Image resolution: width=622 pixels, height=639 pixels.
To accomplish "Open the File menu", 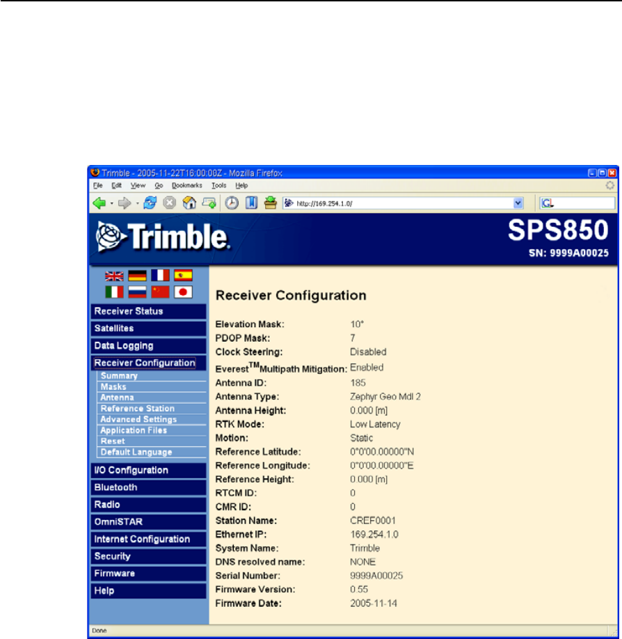I will point(98,185).
